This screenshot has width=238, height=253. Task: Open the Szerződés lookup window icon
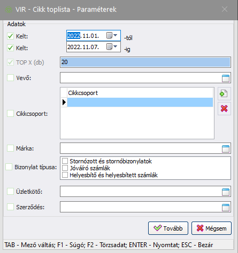pyautogui.click(x=226, y=208)
